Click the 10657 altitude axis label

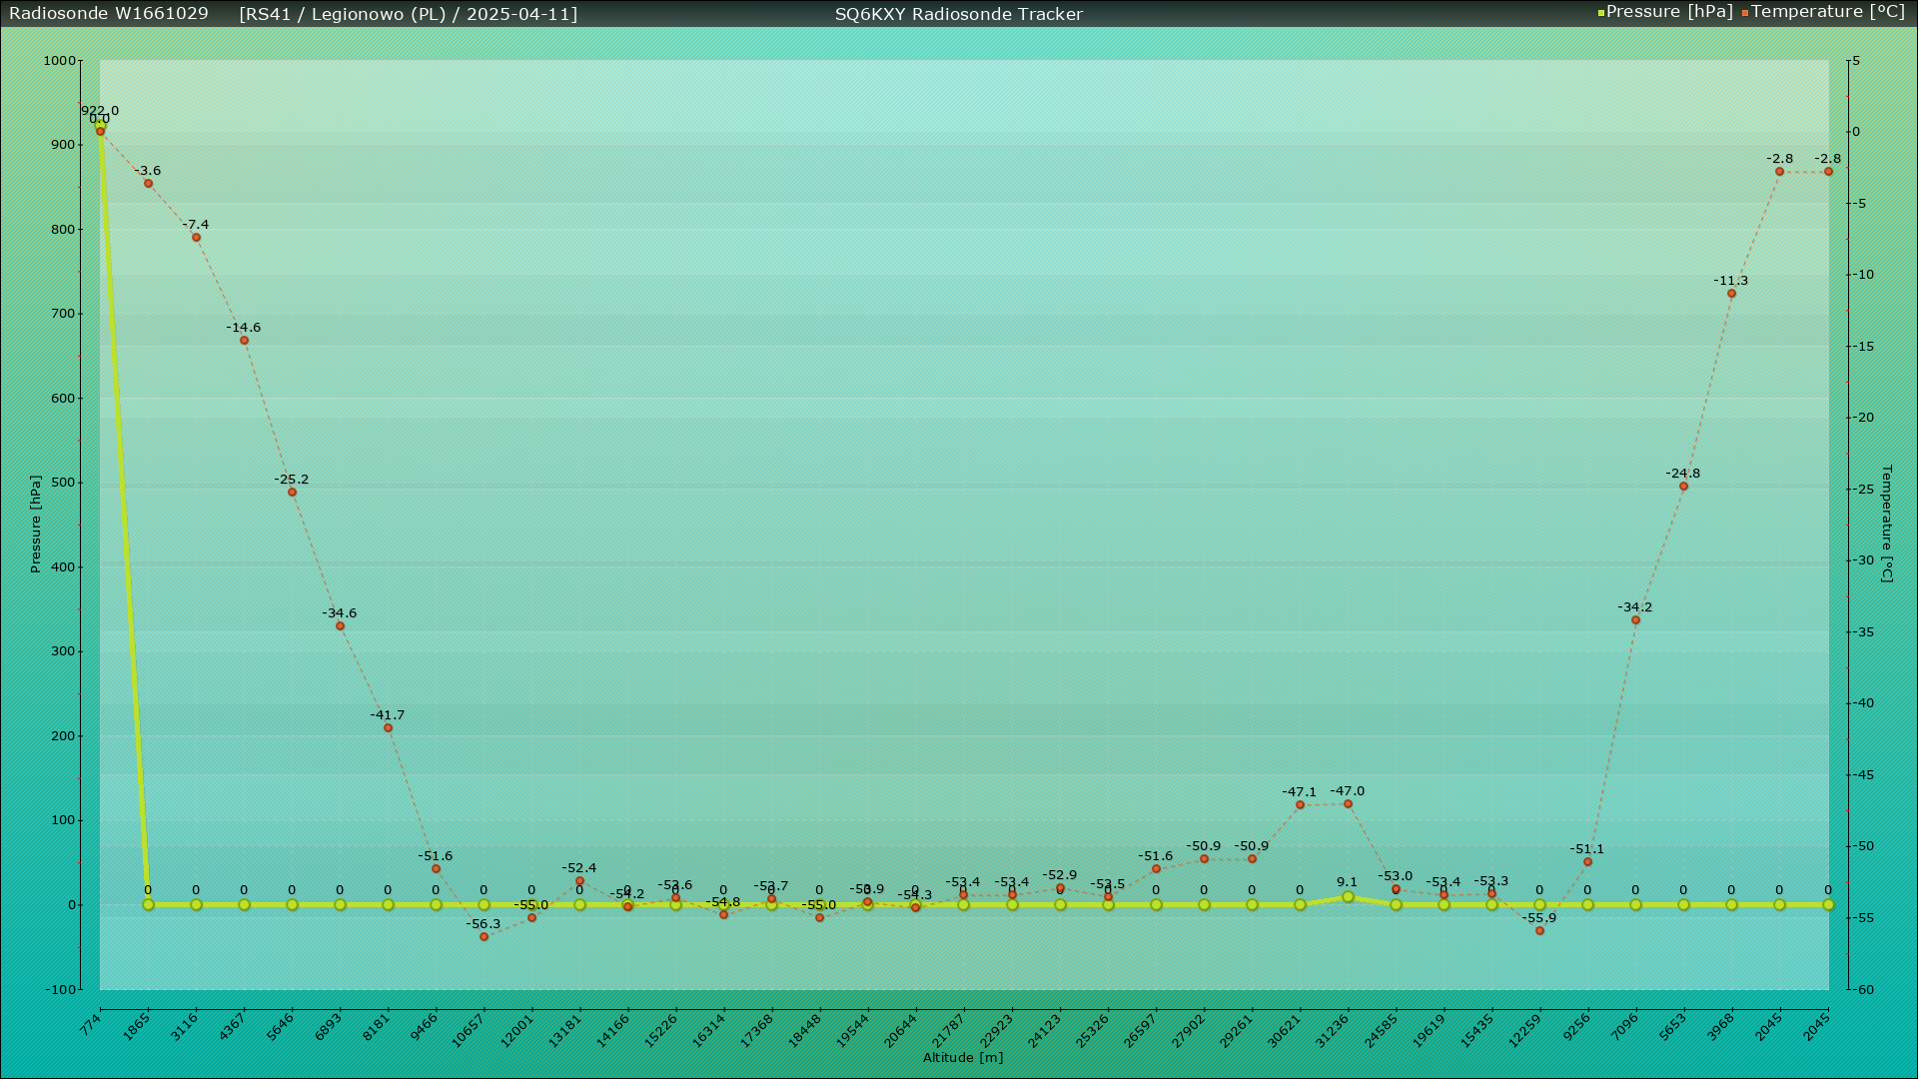(469, 1030)
